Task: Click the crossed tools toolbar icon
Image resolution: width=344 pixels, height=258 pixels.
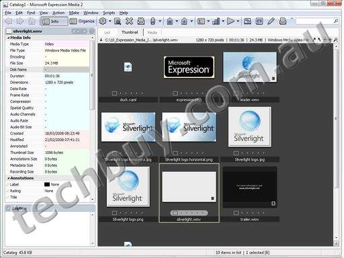Action: [x=129, y=21]
